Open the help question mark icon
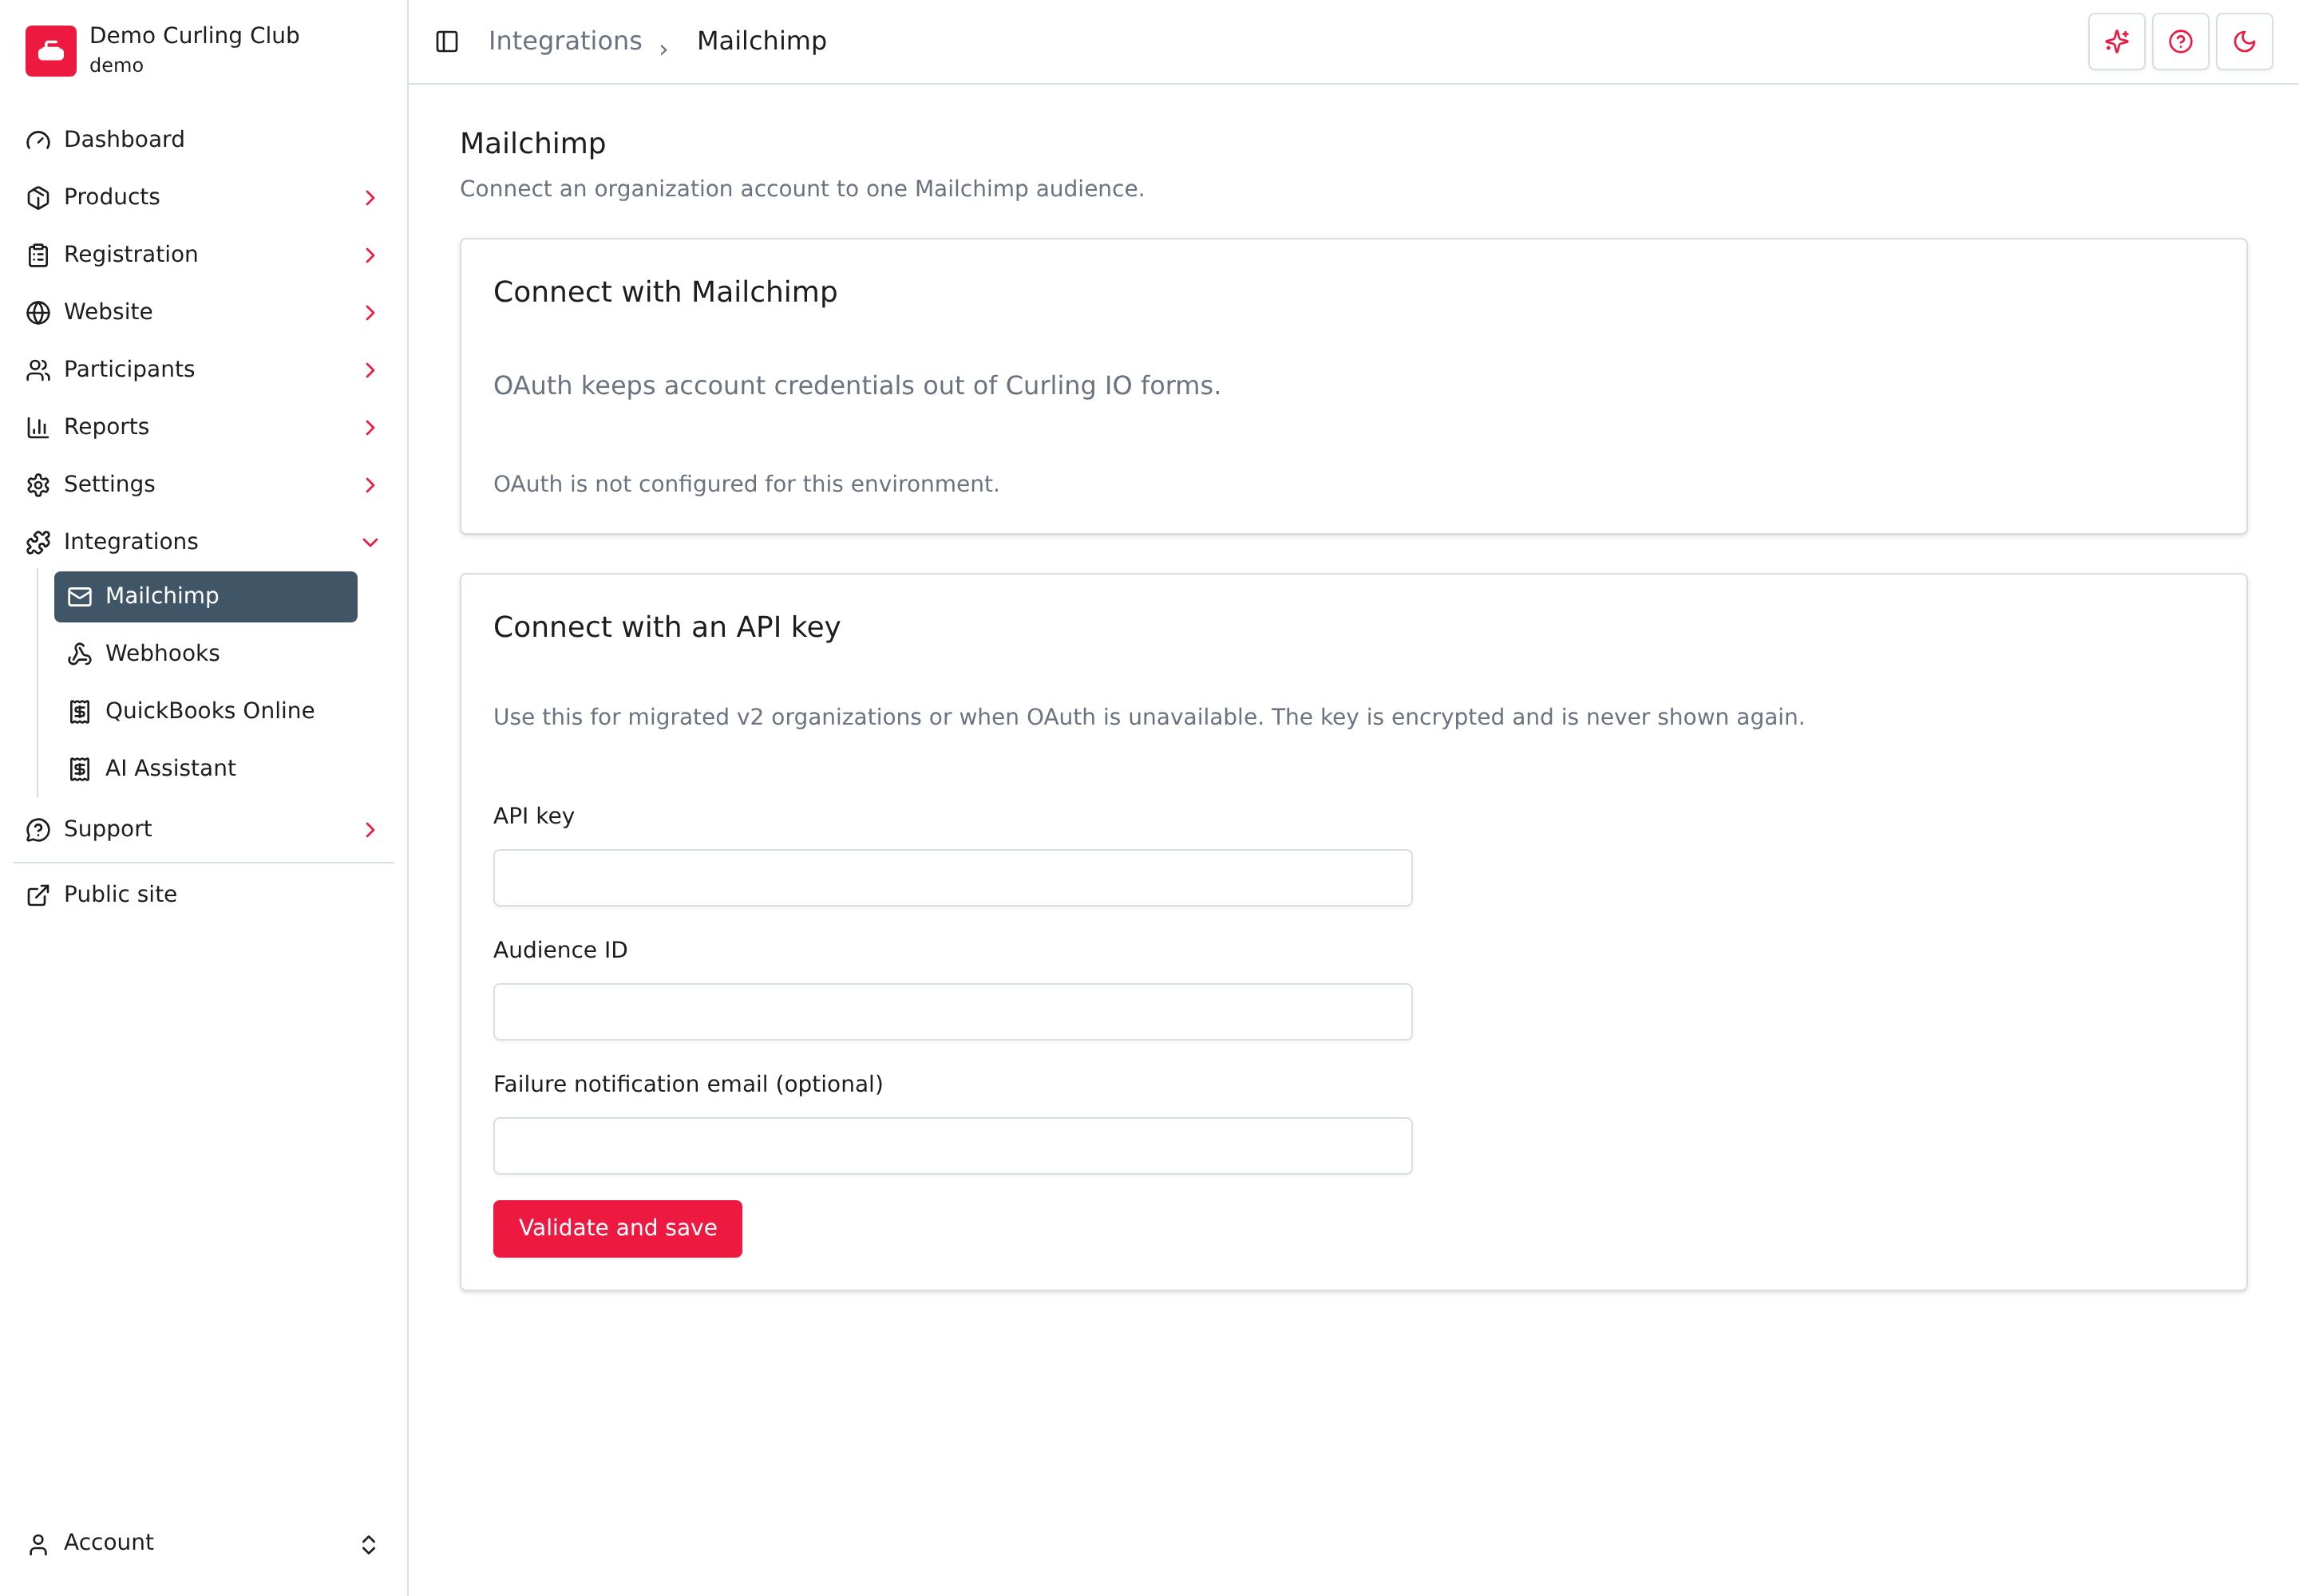This screenshot has height=1596, width=2299. coord(2180,41)
